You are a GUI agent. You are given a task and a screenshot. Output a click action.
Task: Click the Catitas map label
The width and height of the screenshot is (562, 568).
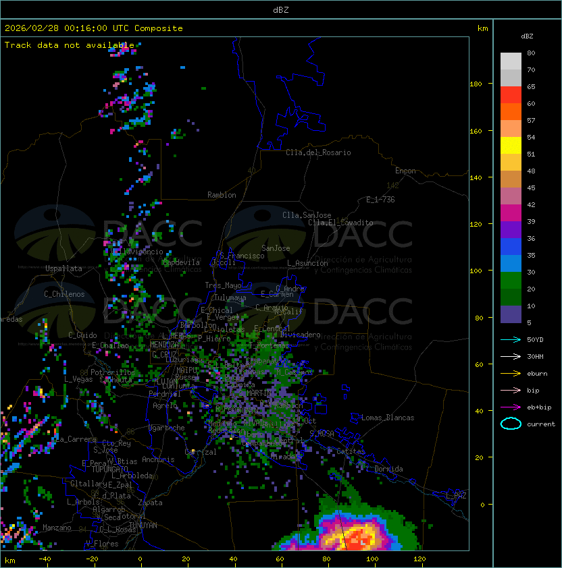pyautogui.click(x=351, y=451)
